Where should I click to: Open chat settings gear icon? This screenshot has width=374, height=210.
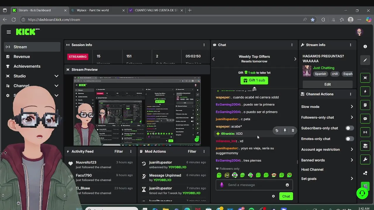coord(273,196)
